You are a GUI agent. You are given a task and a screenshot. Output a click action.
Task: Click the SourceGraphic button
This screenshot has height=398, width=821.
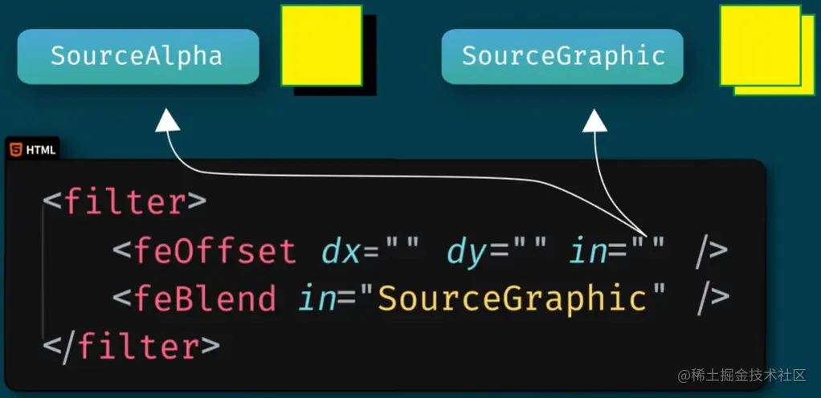click(562, 56)
